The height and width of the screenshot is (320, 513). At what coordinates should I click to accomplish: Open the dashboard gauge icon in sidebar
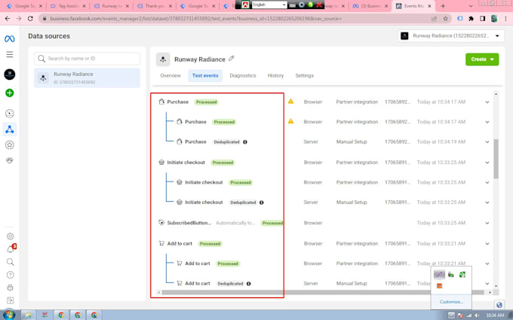(10, 114)
